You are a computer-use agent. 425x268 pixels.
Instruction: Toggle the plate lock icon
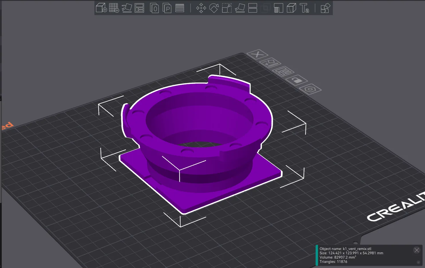[297, 80]
